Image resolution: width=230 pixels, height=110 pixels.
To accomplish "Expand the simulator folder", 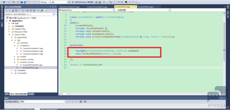I will [x=12, y=71].
